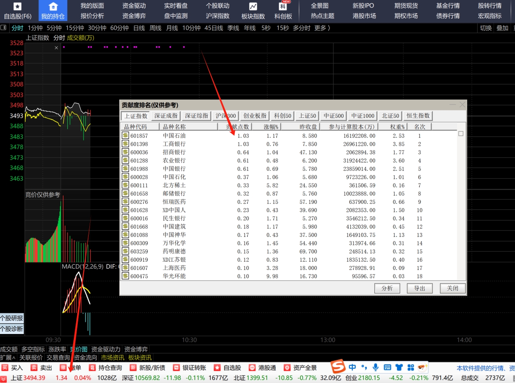The image size is (515, 383).
Task: Select 中国石油 row name
Action: [x=174, y=136]
